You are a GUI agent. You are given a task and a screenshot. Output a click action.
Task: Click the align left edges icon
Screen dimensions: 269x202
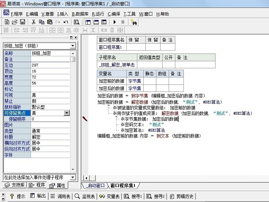click(17, 30)
